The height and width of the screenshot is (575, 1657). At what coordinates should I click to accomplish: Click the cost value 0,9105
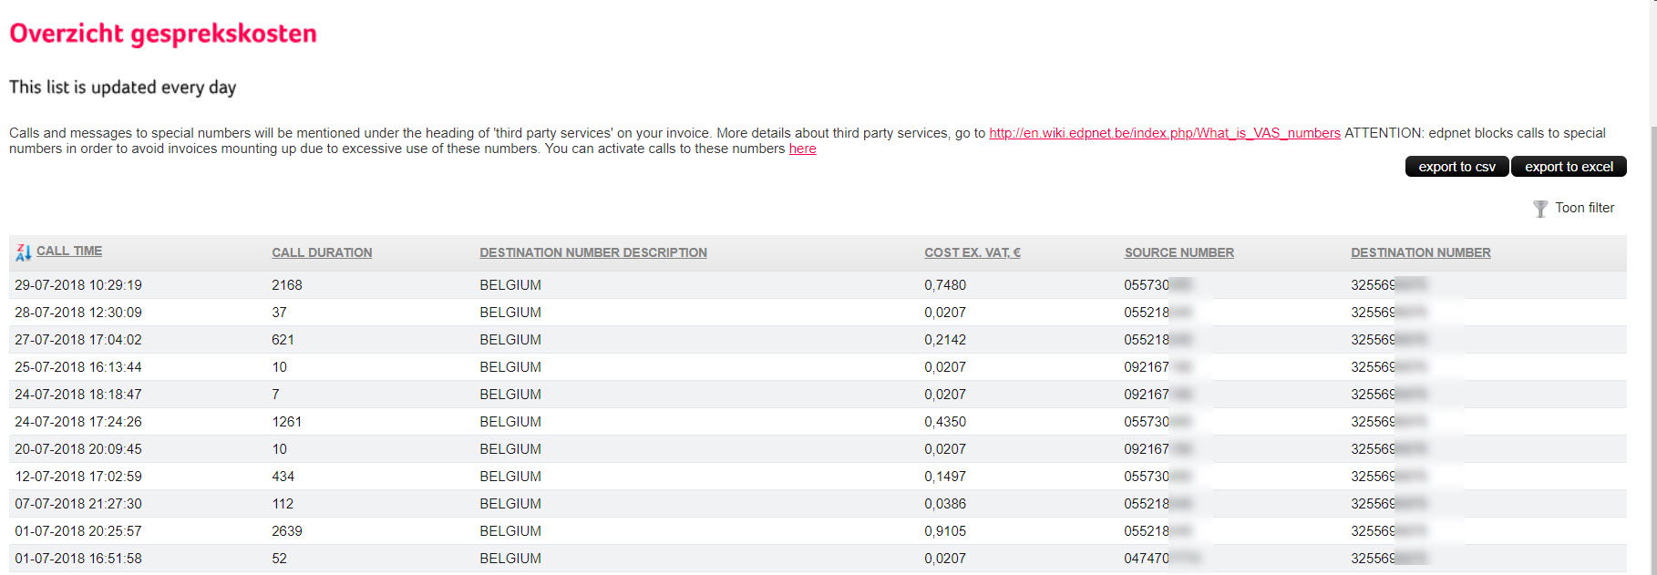click(945, 531)
